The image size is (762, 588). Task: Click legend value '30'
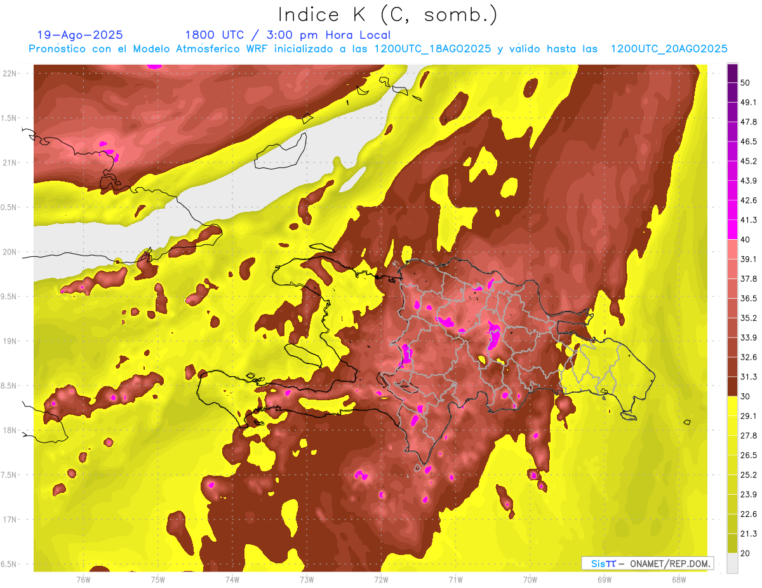point(746,396)
